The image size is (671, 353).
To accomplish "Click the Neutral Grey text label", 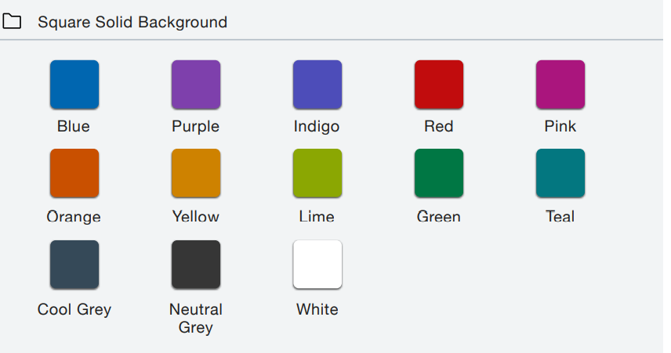I will (x=196, y=319).
